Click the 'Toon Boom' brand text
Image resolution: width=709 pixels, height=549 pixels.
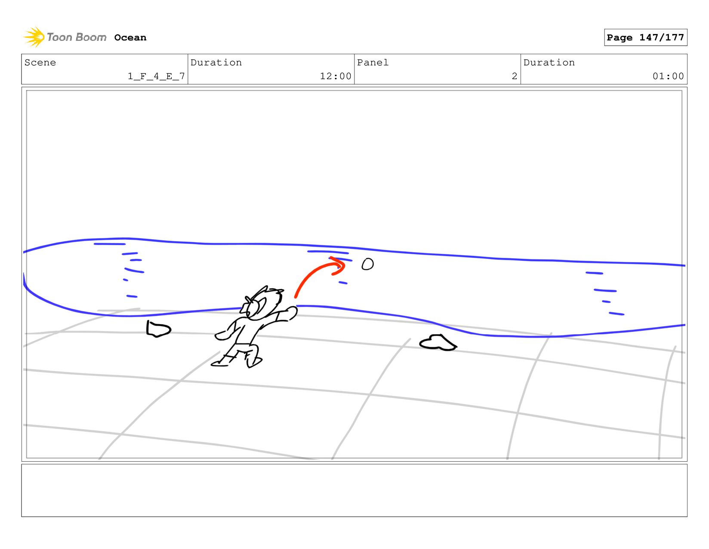coord(77,37)
